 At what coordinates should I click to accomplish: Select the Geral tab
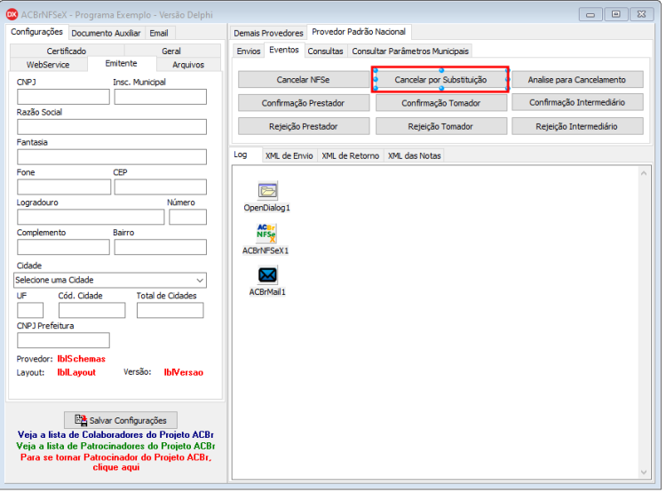click(x=171, y=51)
